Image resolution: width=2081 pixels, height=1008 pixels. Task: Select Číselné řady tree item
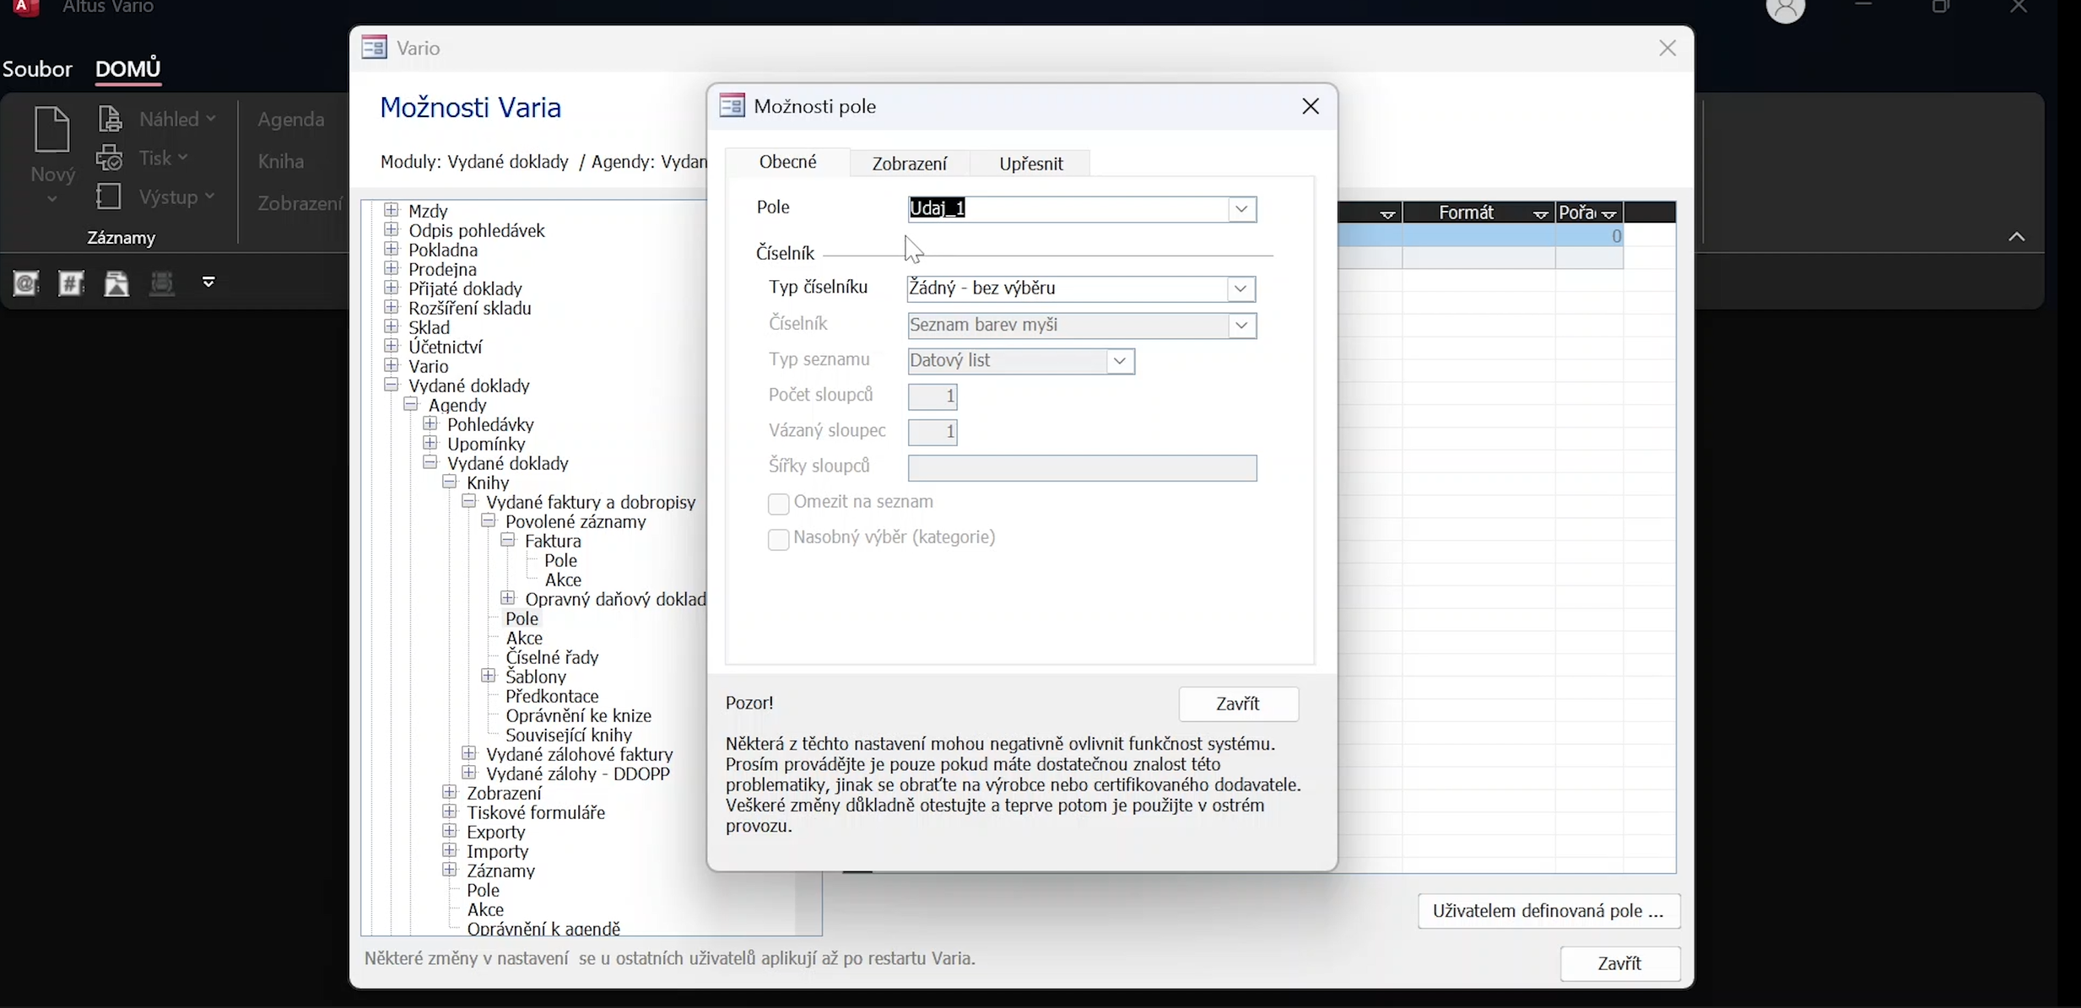[x=552, y=657]
